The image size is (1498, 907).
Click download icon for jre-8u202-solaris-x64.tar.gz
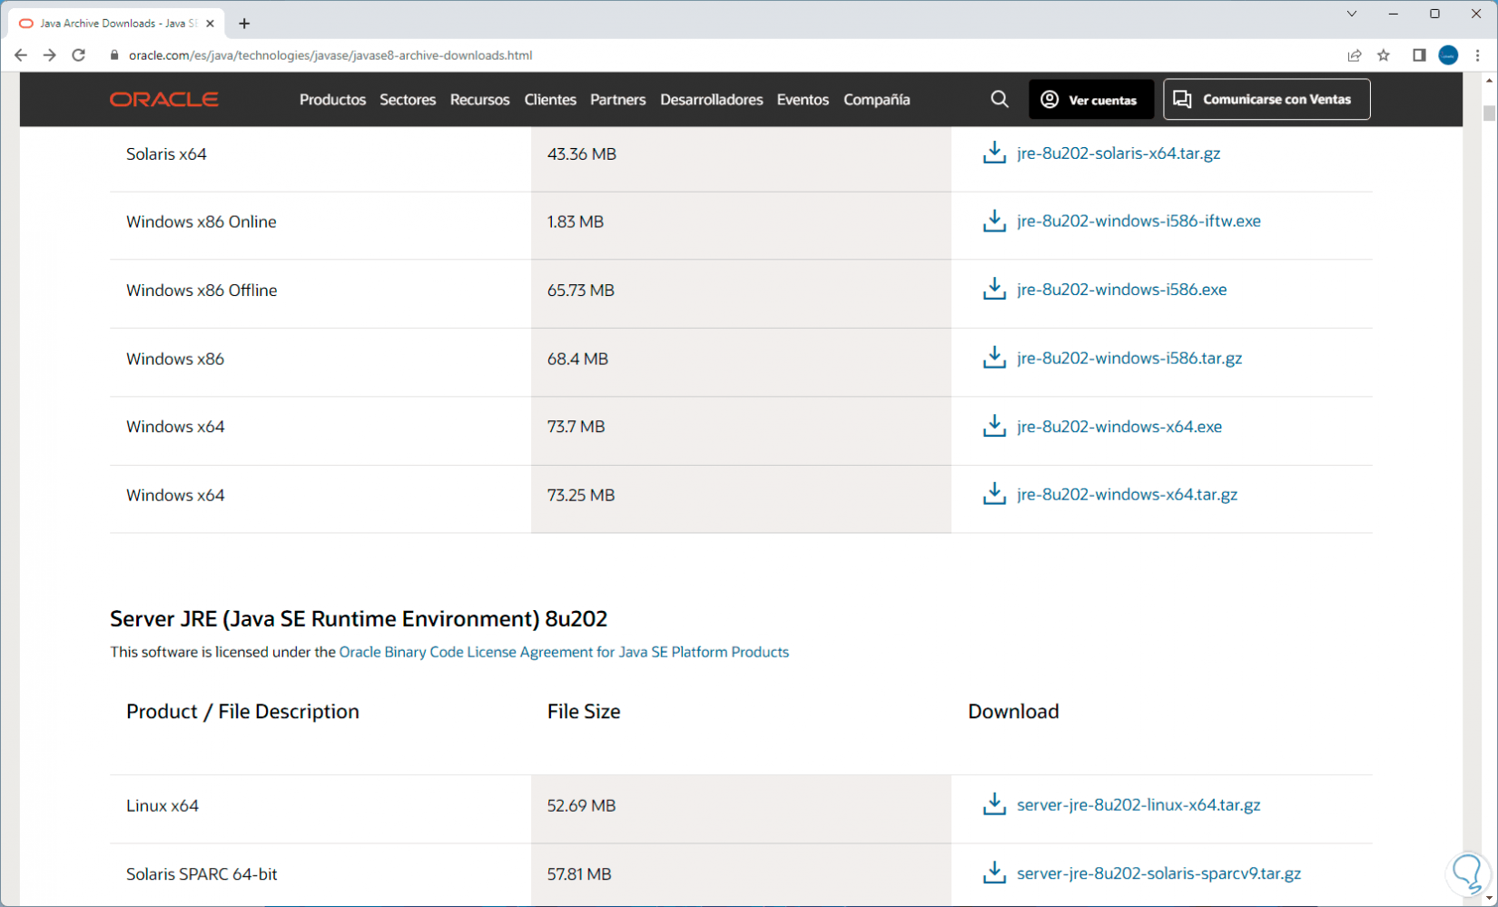pyautogui.click(x=994, y=153)
